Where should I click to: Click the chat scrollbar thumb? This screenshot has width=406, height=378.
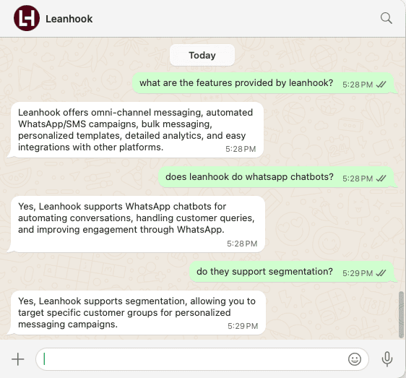click(401, 314)
